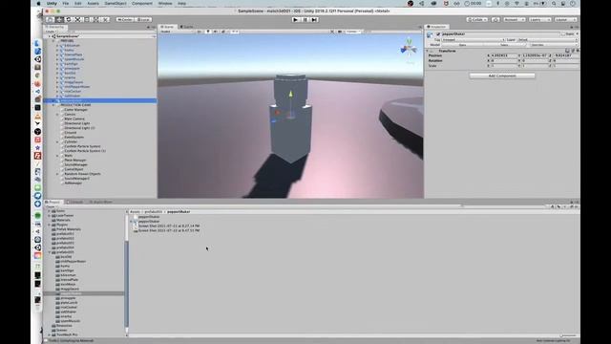The width and height of the screenshot is (611, 344).
Task: Open the Shaded draw mode dropdown
Action: pos(176,32)
